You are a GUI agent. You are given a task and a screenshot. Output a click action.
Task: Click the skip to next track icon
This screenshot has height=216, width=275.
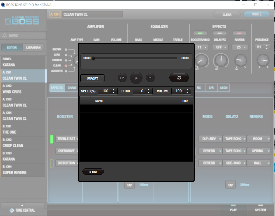click(x=150, y=78)
